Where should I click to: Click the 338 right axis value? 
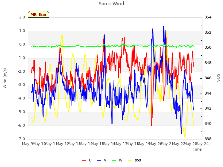click(x=208, y=139)
